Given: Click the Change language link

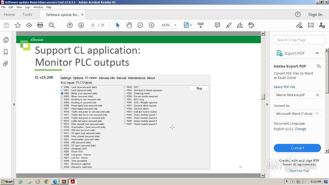Looking at the screenshot, I should 300,129.
